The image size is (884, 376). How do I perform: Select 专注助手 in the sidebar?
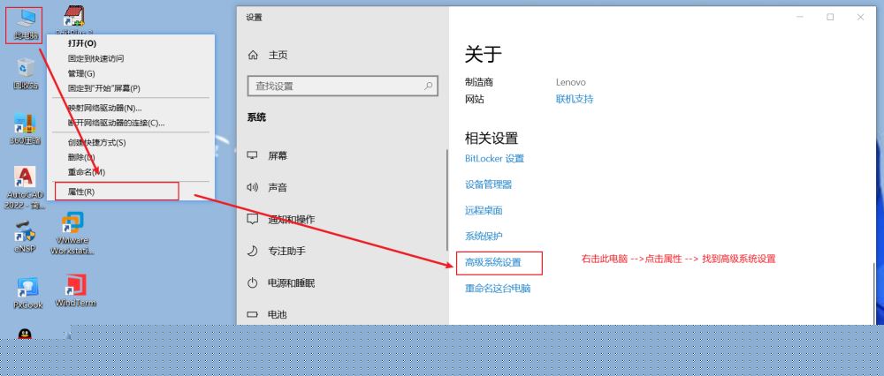pyautogui.click(x=286, y=251)
